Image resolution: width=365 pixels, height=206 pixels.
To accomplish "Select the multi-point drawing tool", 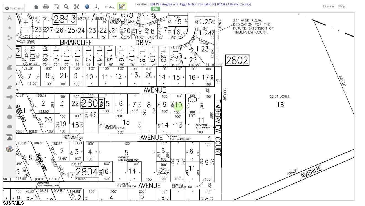I will point(10,38).
